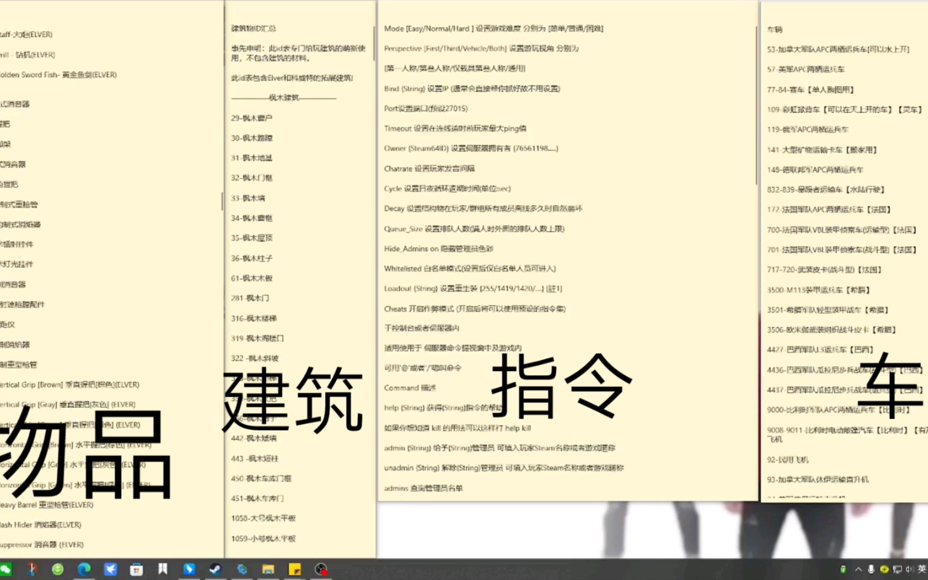
Task: Expand hidden tray icons with the chevron
Action: (858, 569)
